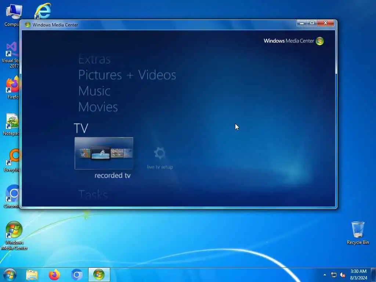376x282 pixels.
Task: Click the muted volume tray icon
Action: tap(343, 275)
